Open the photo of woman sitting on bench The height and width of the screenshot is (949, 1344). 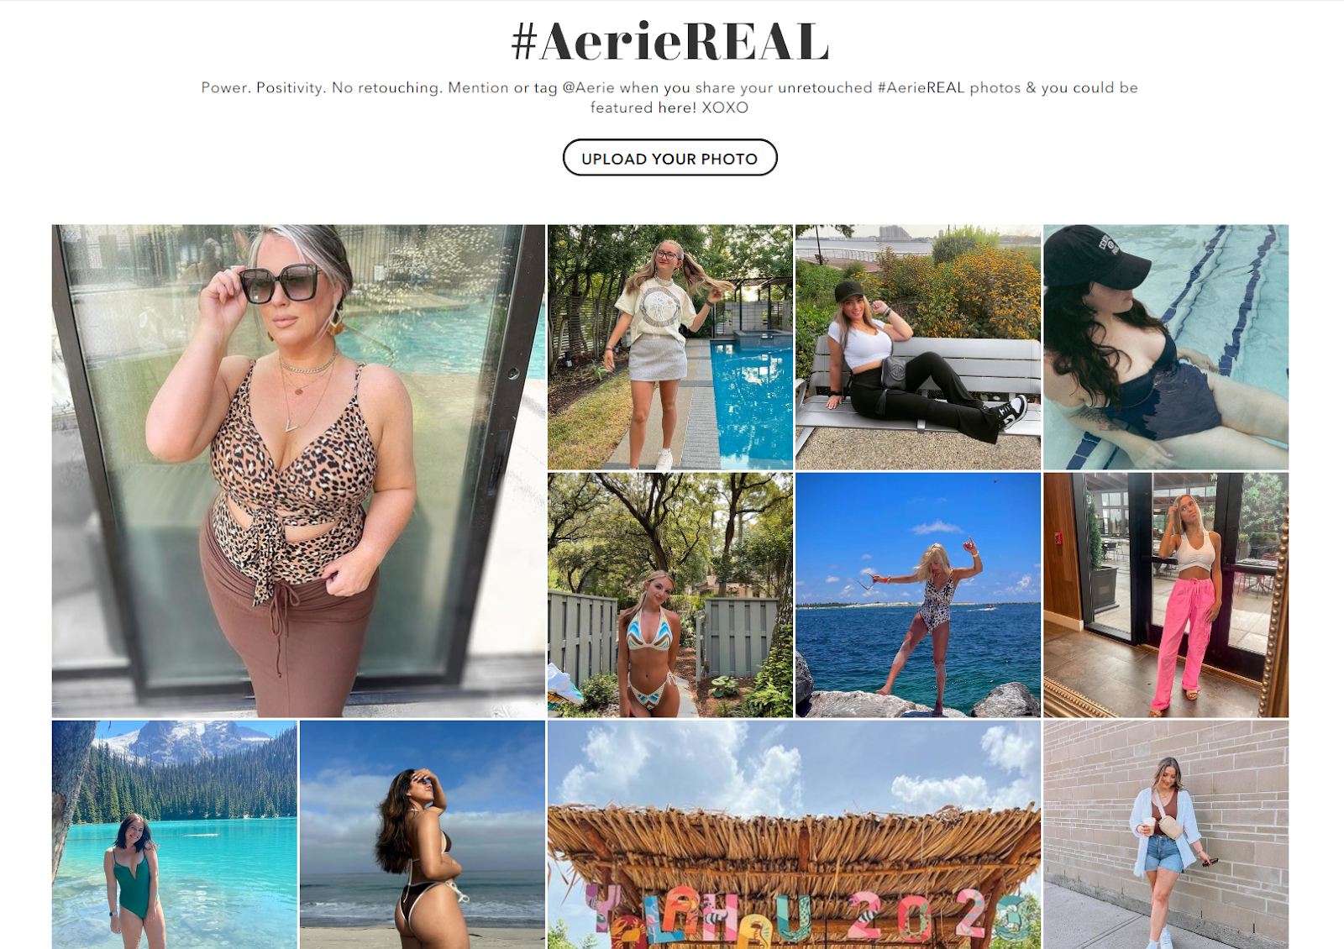click(918, 347)
